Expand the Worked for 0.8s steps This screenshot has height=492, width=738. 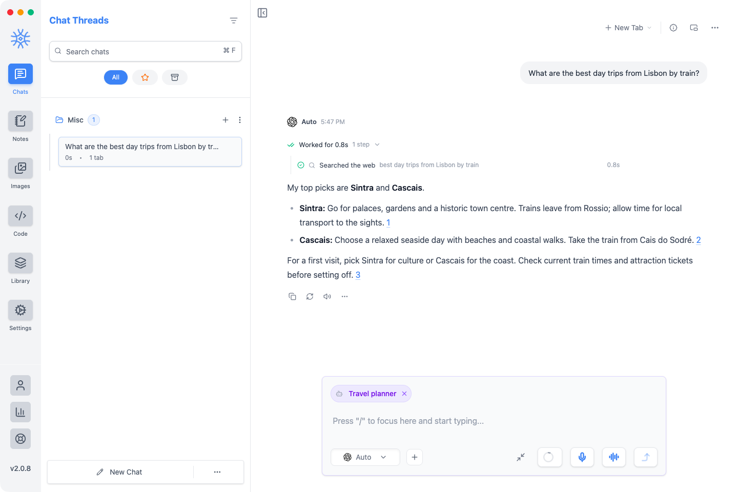tap(334, 145)
